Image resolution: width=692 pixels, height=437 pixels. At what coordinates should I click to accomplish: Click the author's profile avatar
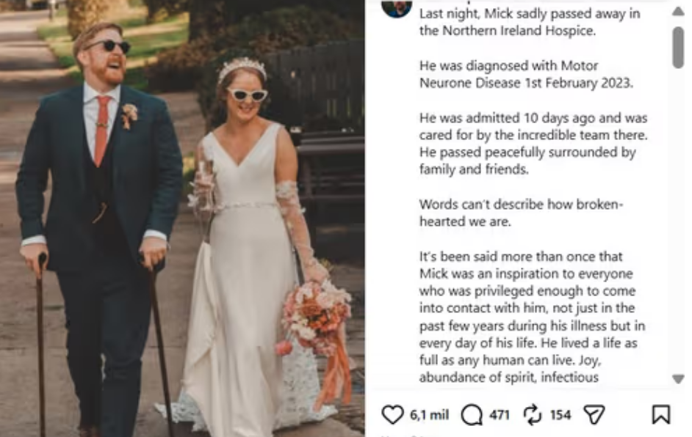(397, 7)
